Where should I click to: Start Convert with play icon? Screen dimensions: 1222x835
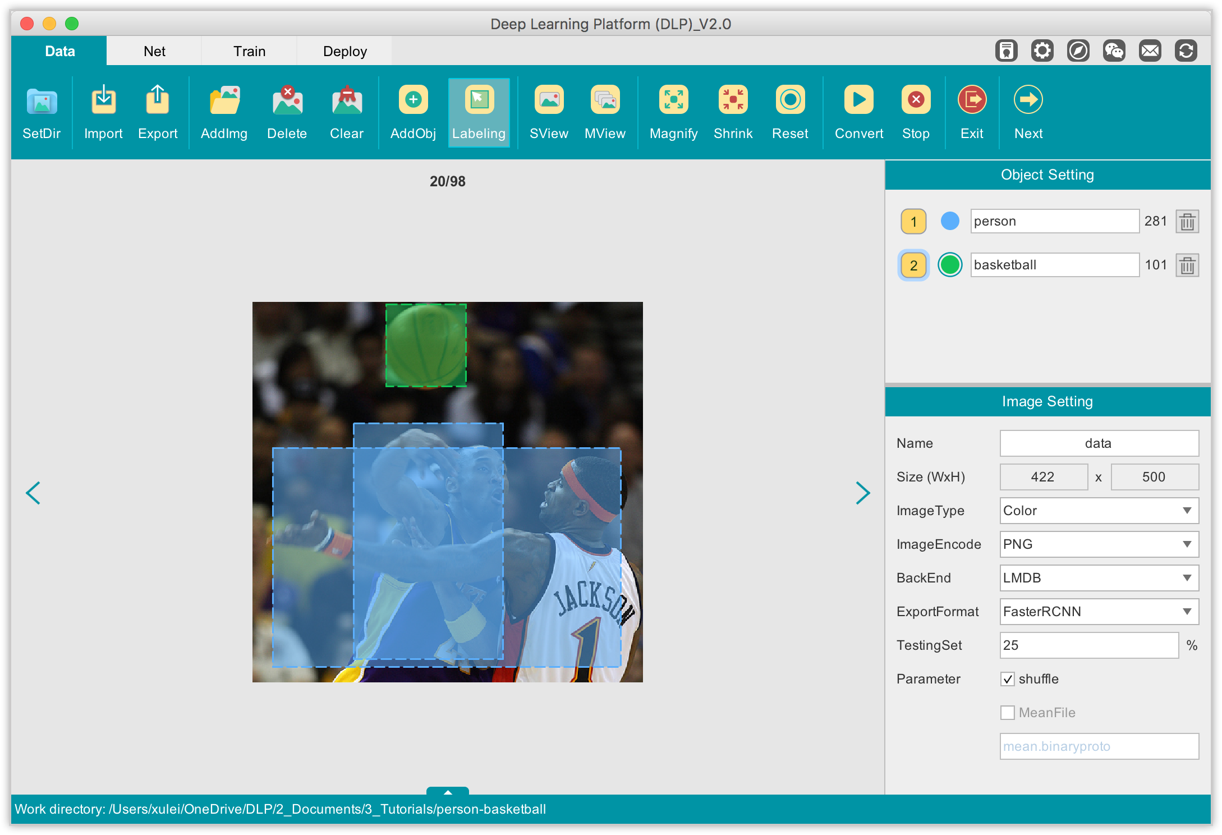858,100
